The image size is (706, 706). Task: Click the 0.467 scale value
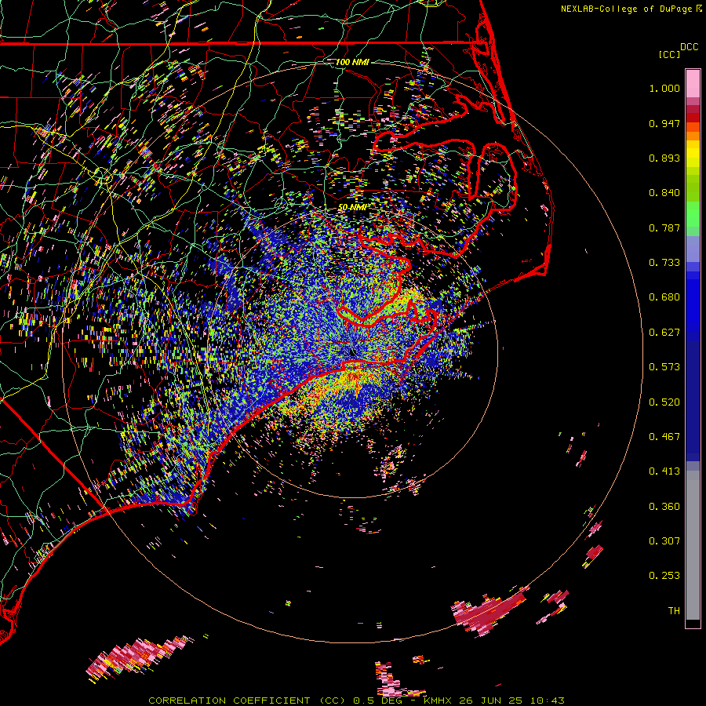664,437
